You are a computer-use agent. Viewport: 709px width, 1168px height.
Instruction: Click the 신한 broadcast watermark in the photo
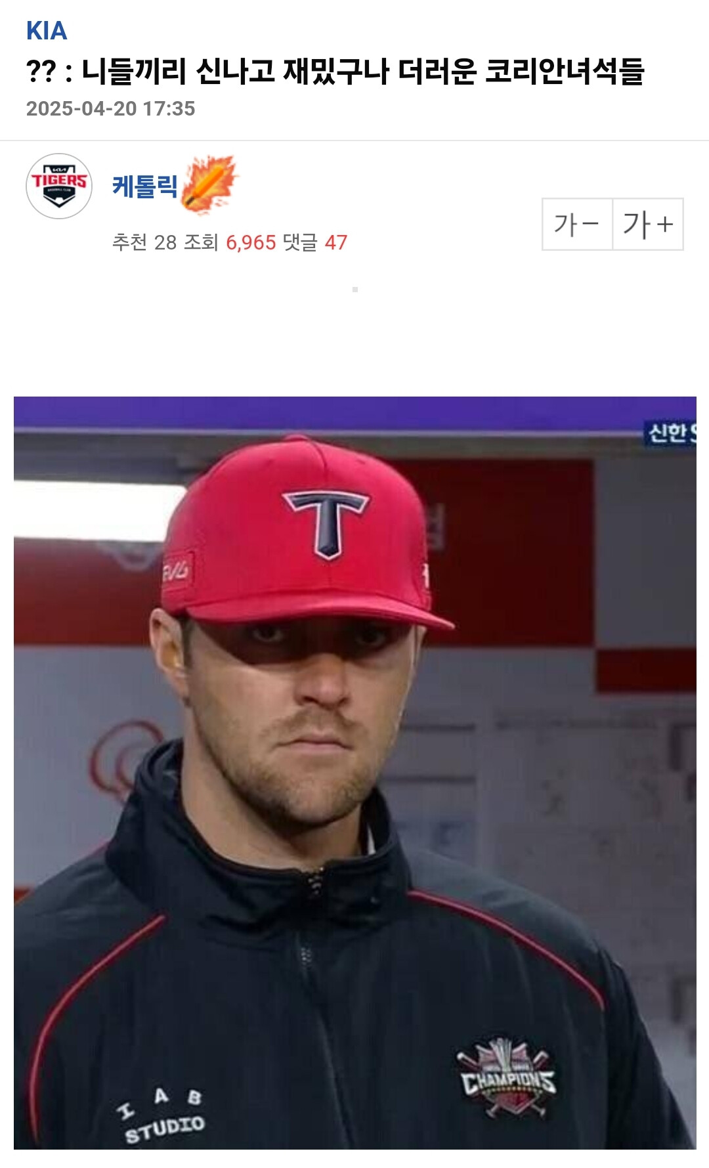tap(671, 433)
